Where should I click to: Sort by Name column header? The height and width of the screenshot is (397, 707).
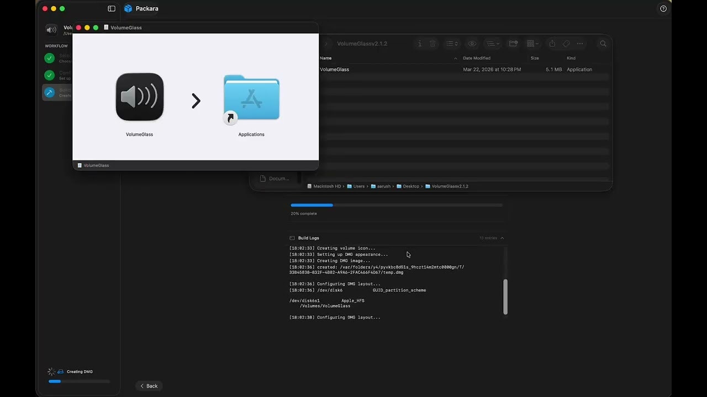326,58
